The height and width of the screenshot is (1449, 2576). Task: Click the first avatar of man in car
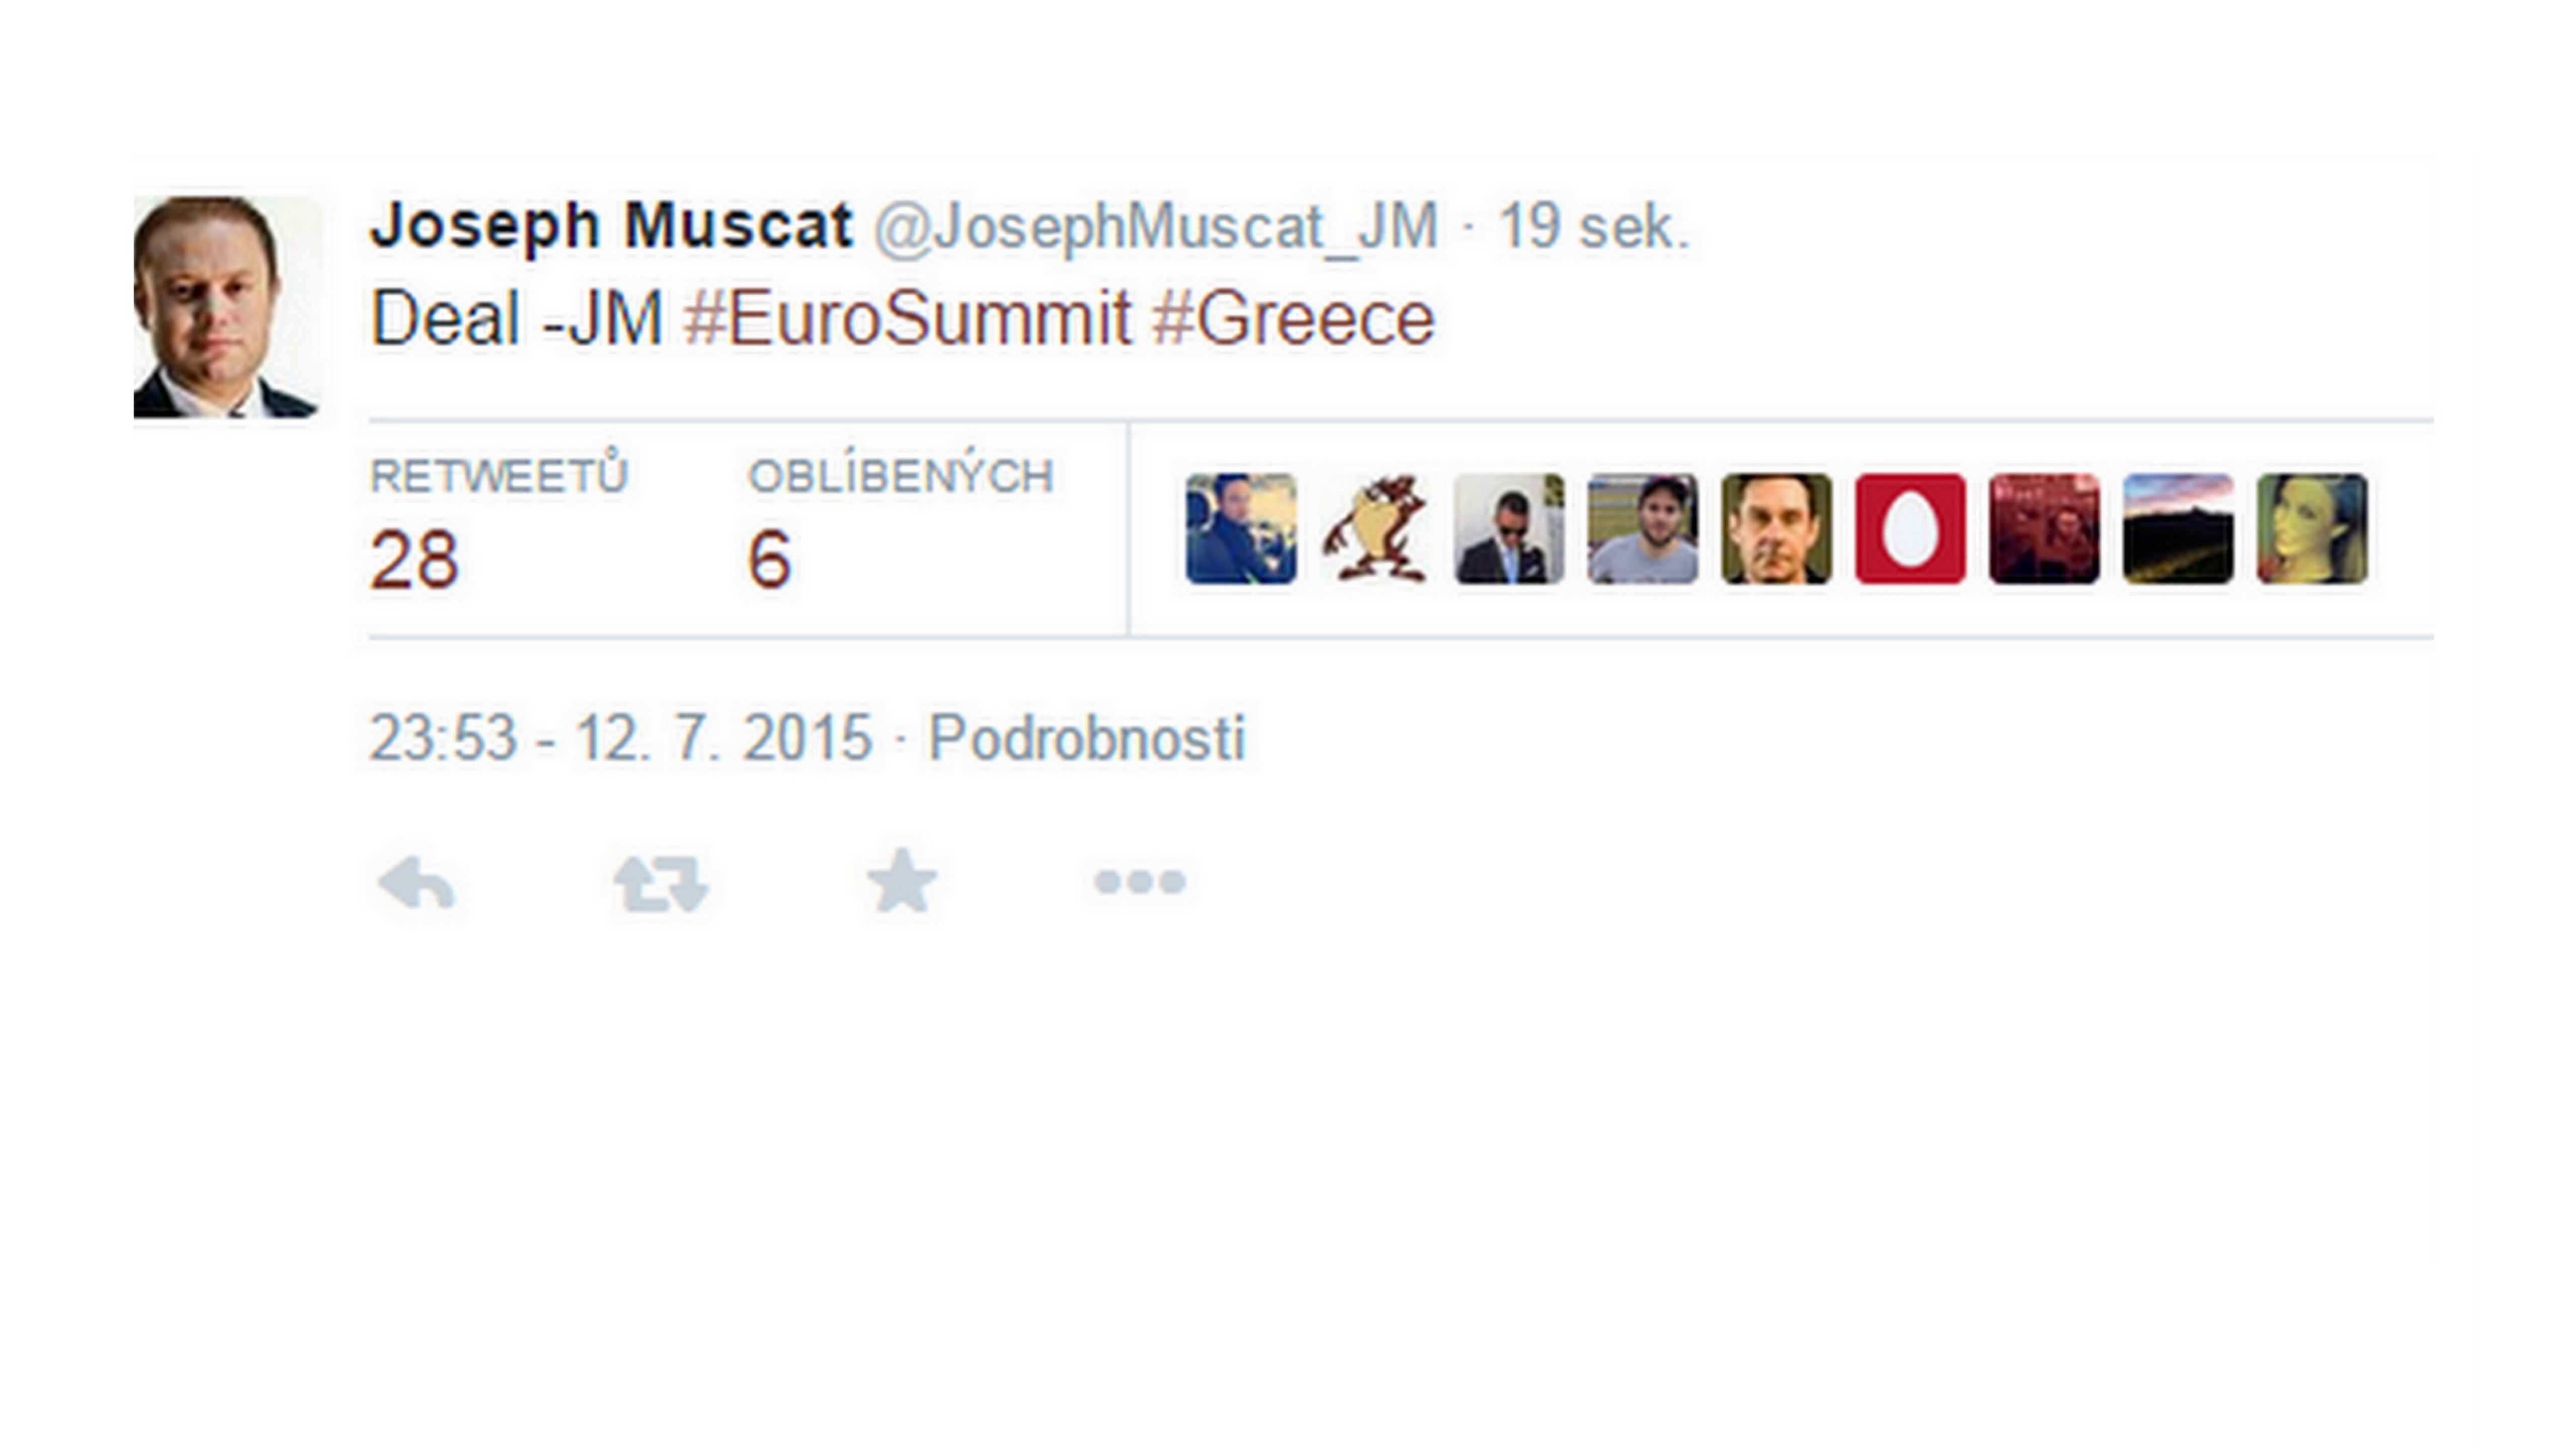point(1241,528)
